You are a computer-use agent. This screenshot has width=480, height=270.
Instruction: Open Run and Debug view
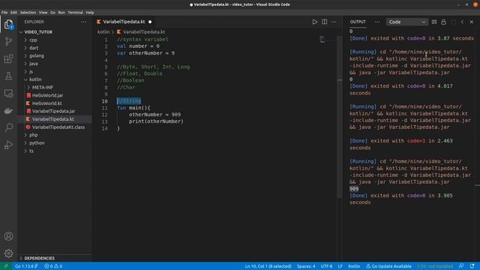click(x=8, y=145)
